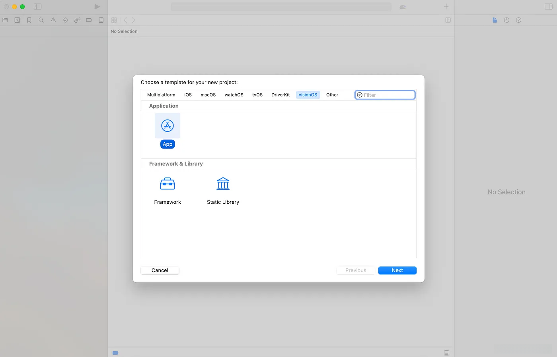Click the 'Framework & Library' section heading

176,164
